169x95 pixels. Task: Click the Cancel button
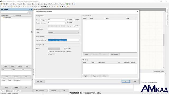(x=134, y=82)
